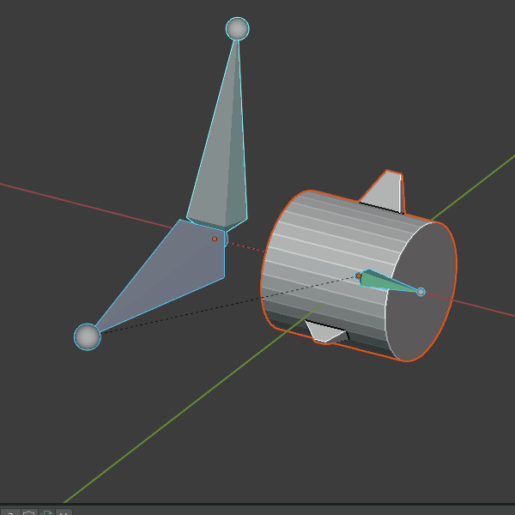515x515 pixels.
Task: Click the horizontal divider below the viewport
Action: tap(257, 504)
